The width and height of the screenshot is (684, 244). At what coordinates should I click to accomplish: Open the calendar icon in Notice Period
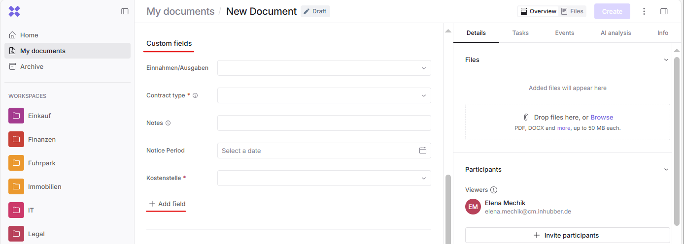(x=422, y=151)
